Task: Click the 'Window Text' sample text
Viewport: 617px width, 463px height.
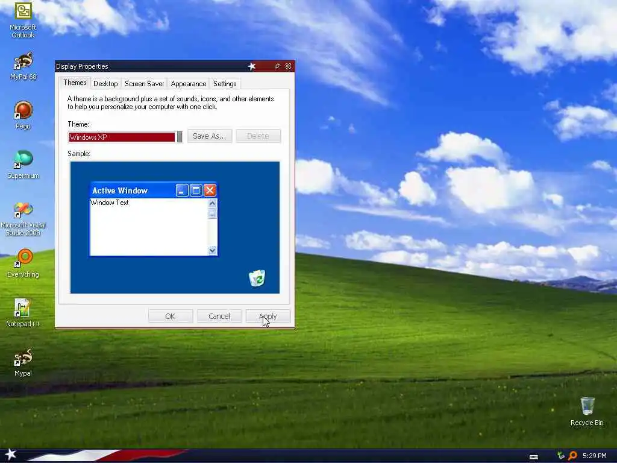Action: [x=110, y=203]
